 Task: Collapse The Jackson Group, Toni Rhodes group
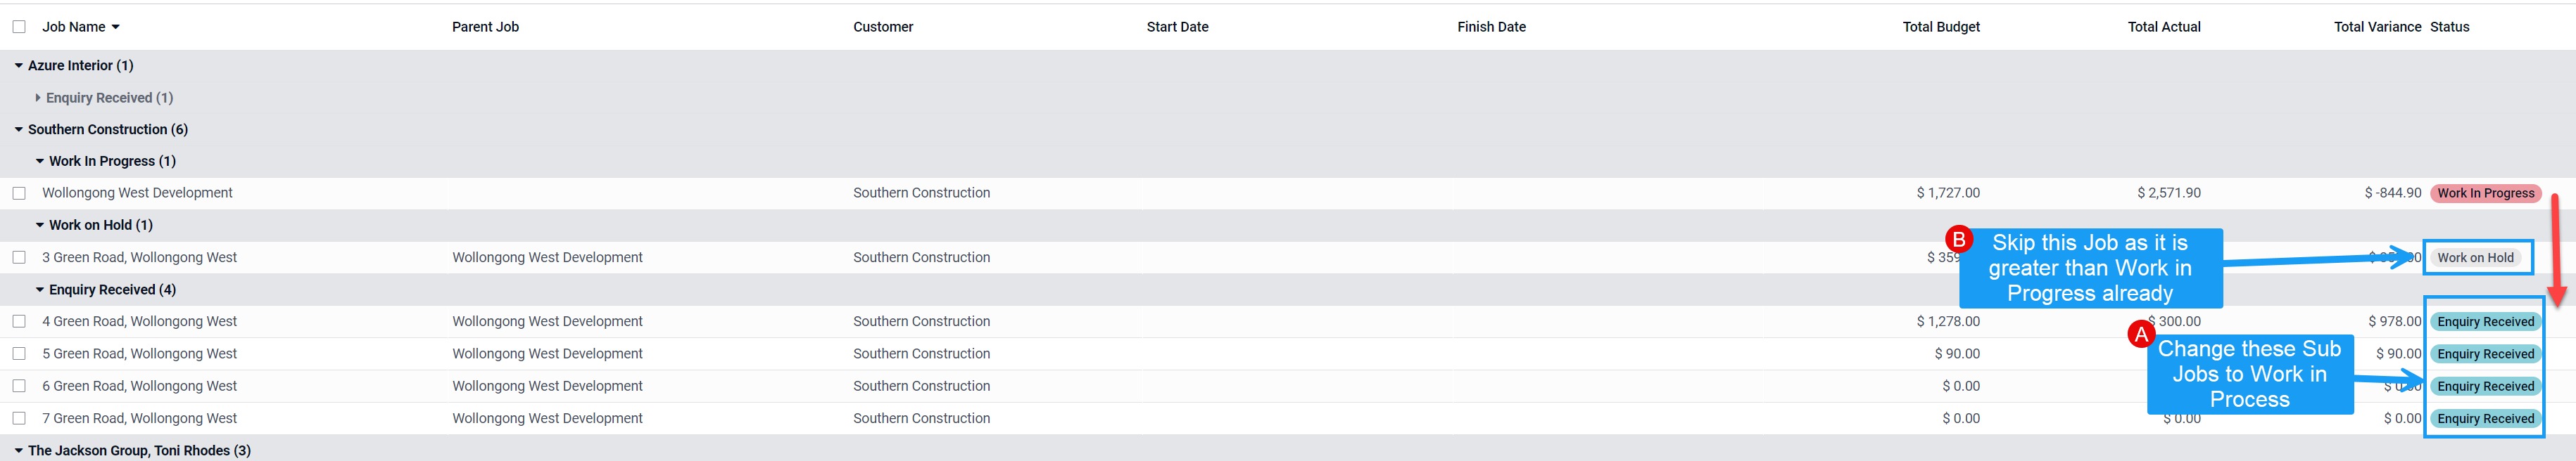click(19, 451)
